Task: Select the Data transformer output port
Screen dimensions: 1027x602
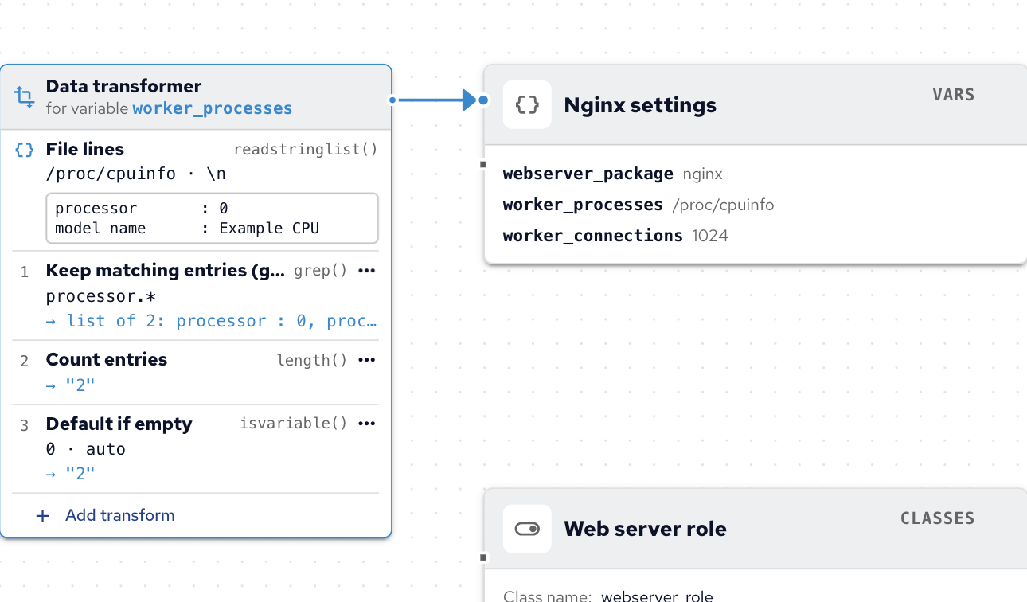Action: (392, 100)
